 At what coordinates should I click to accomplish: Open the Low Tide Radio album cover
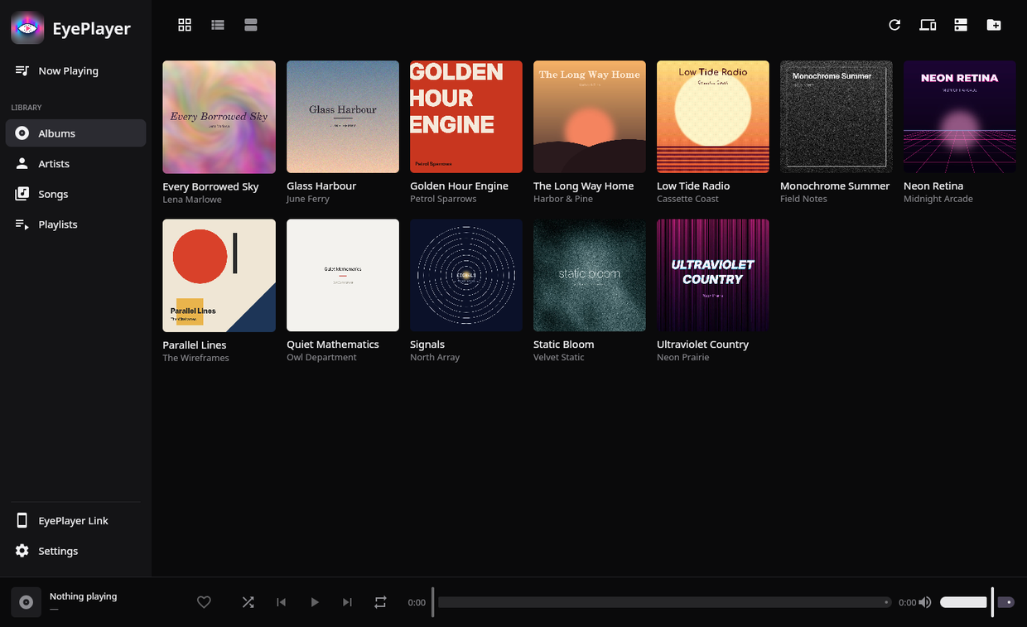coord(713,117)
